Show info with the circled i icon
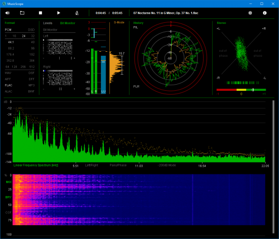Viewport: 279px width, 239px height. tap(264, 13)
